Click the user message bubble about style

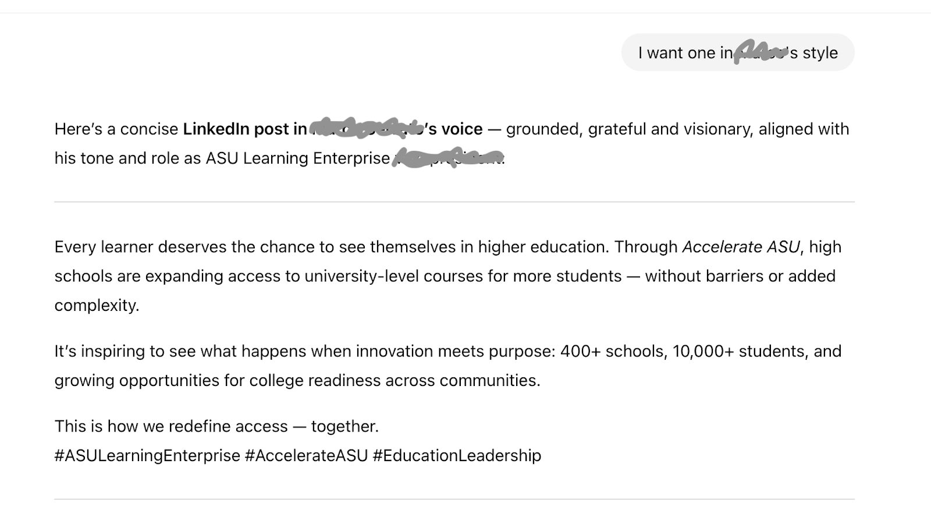(737, 52)
